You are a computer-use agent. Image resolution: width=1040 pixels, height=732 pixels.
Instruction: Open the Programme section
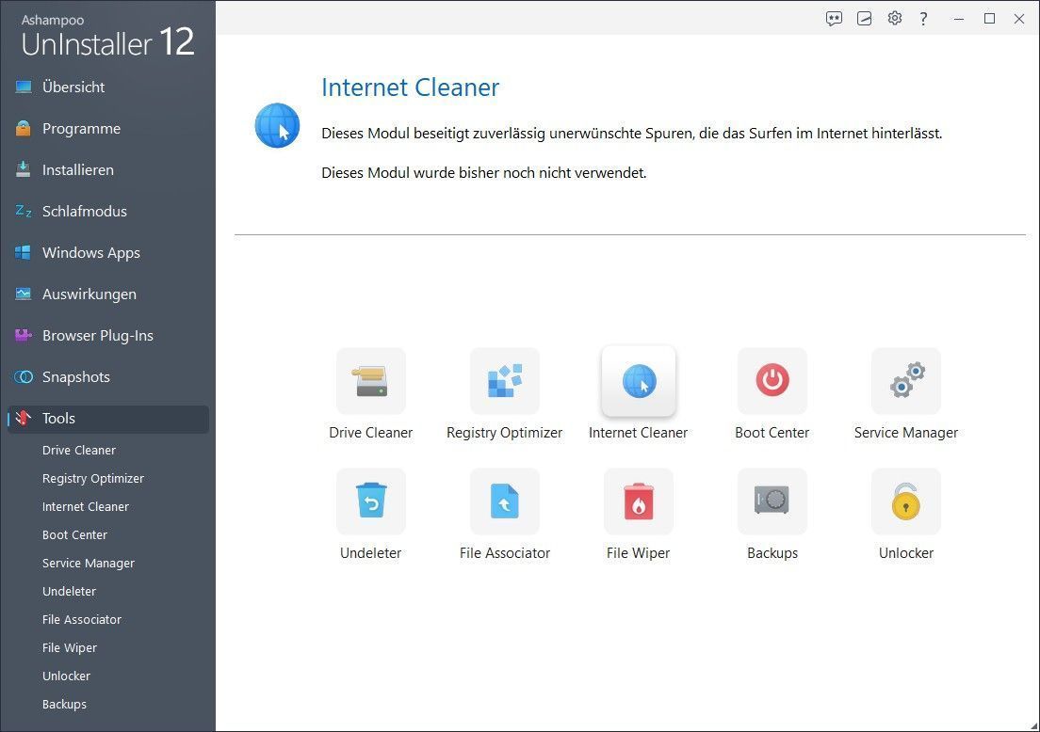pyautogui.click(x=81, y=129)
